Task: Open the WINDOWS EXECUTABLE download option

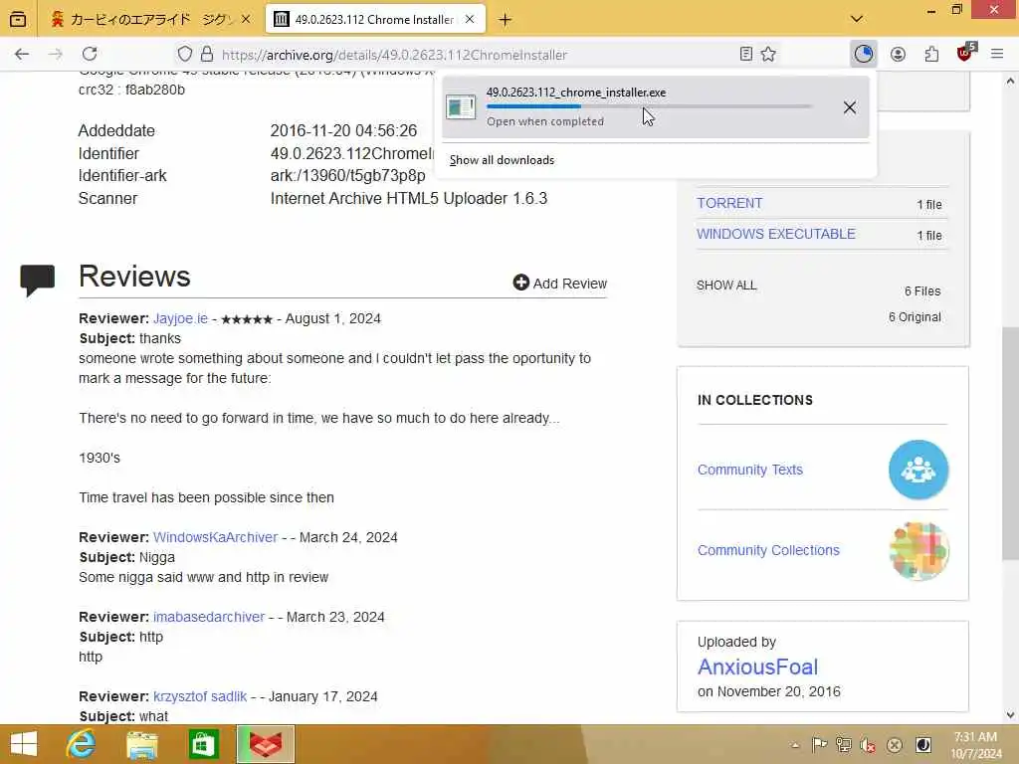Action: pos(776,234)
